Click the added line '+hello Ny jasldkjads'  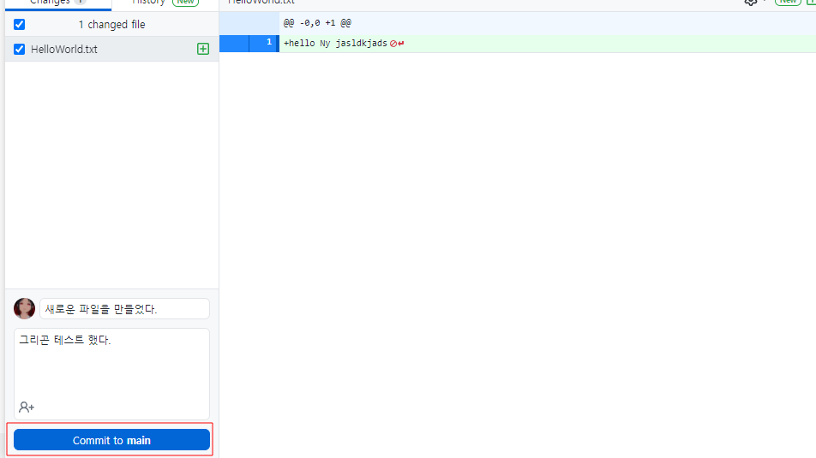335,43
